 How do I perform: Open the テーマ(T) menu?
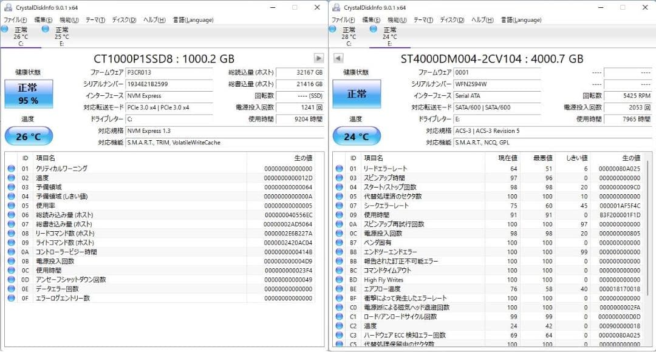tap(95, 19)
